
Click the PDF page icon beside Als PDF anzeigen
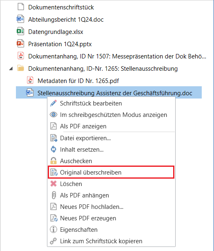(53, 126)
